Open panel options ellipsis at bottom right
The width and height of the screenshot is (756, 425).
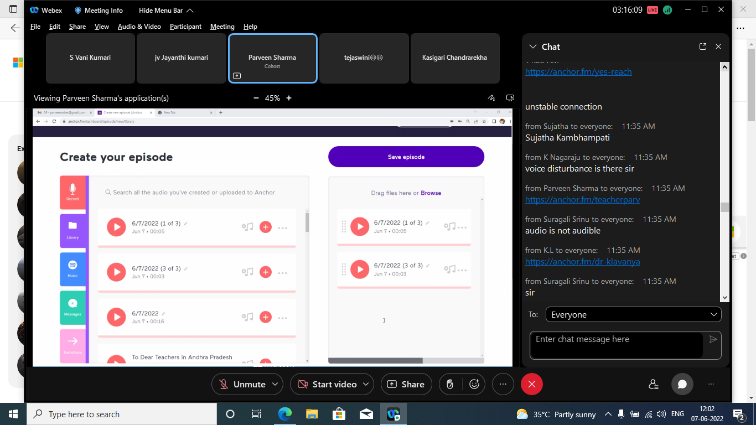pos(711,384)
